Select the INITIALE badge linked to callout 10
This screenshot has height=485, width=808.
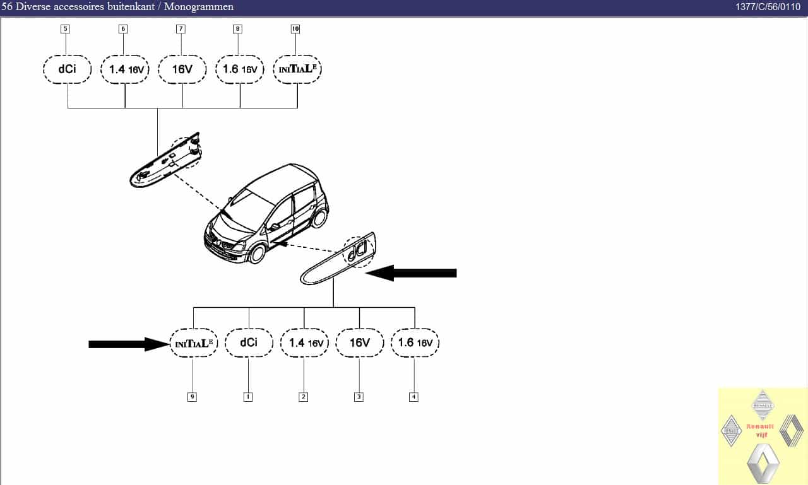click(297, 69)
